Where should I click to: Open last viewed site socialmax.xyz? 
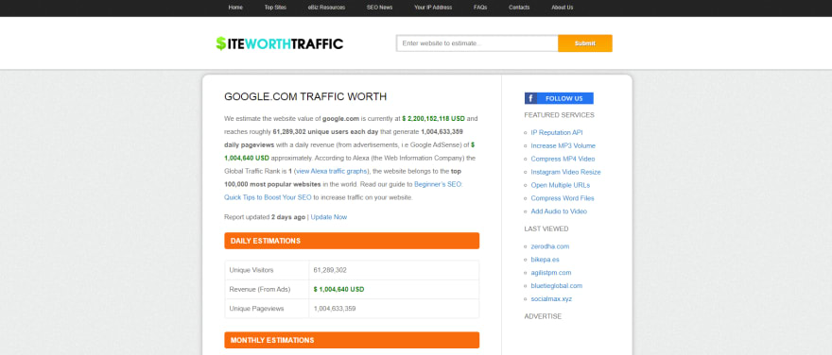pyautogui.click(x=551, y=299)
